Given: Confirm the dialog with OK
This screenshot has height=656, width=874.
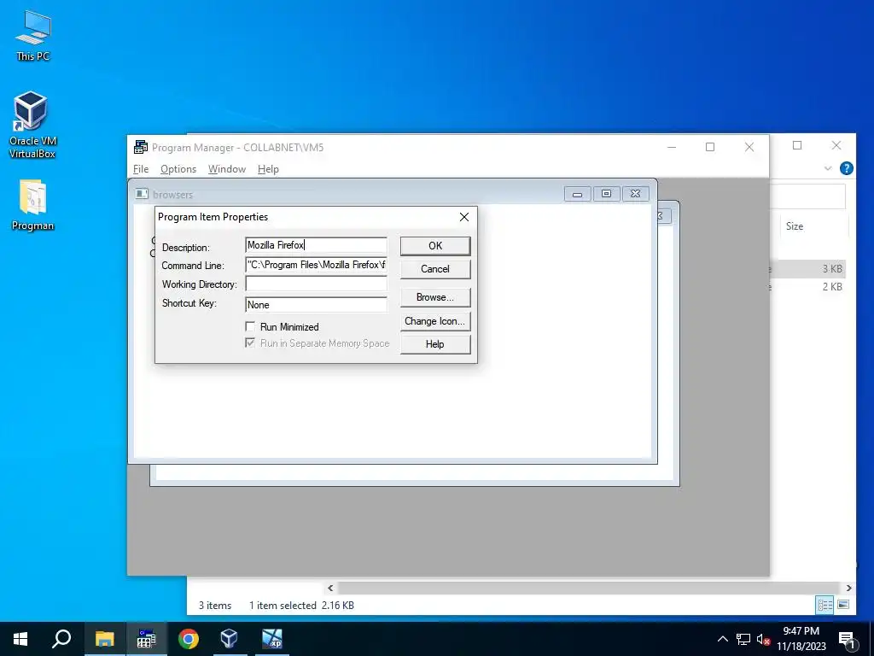Looking at the screenshot, I should pyautogui.click(x=435, y=246).
